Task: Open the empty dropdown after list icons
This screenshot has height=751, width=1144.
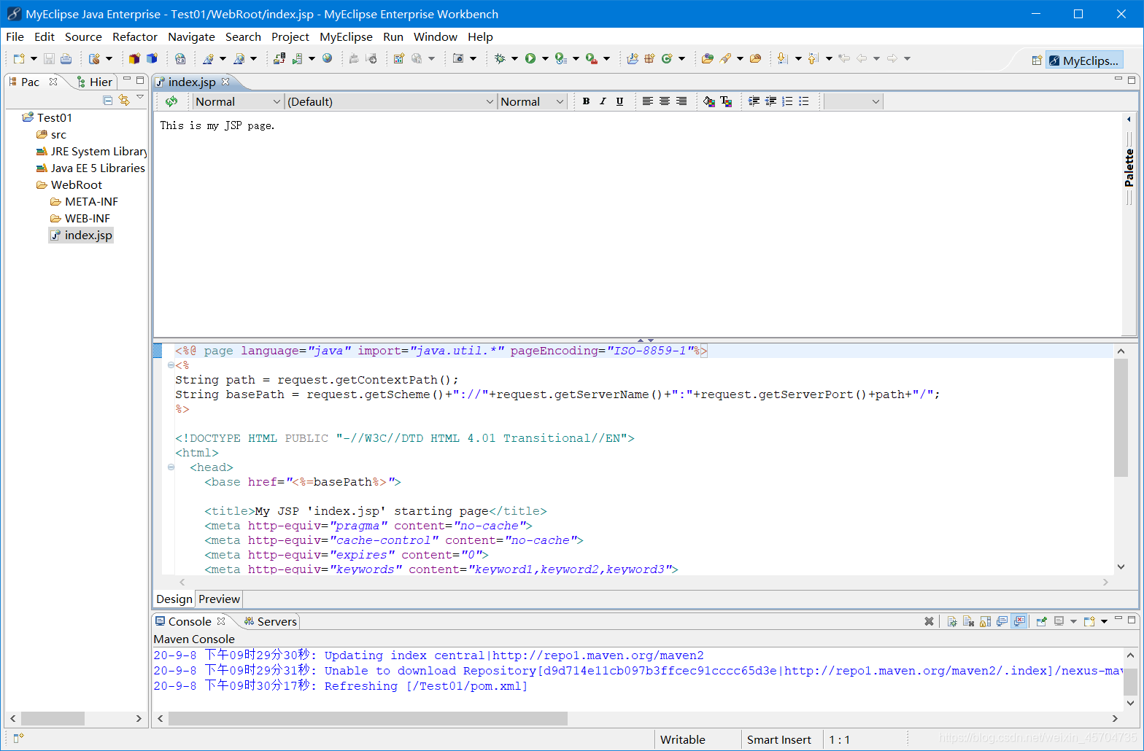Action: coord(854,101)
